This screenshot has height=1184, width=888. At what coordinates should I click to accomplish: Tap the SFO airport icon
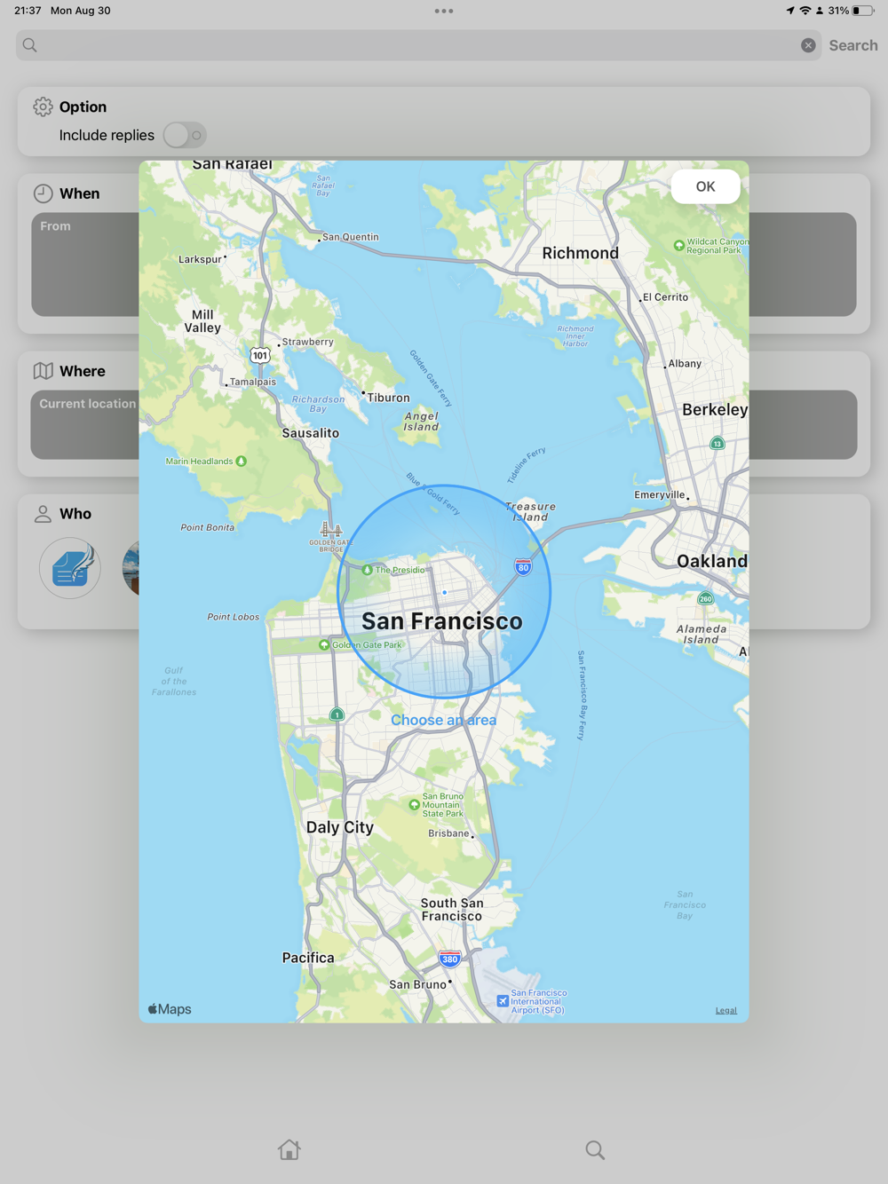[503, 1001]
